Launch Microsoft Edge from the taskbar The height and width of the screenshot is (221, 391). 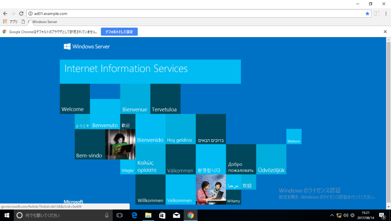[134, 215]
